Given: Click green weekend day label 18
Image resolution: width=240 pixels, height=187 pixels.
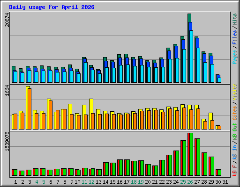Looking at the screenshot, I should pos(134,182).
